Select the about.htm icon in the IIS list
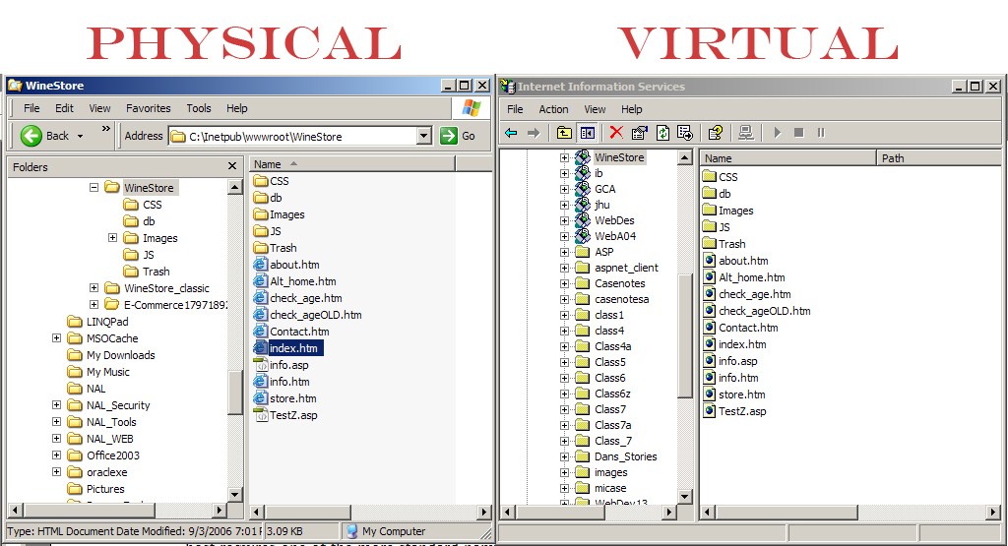Image resolution: width=1008 pixels, height=546 pixels. pyautogui.click(x=709, y=261)
